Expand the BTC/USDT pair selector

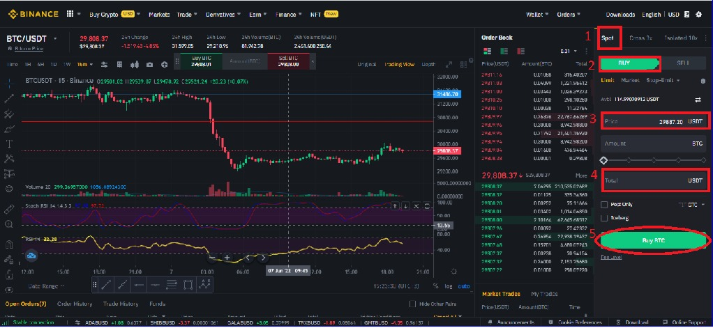pyautogui.click(x=56, y=38)
